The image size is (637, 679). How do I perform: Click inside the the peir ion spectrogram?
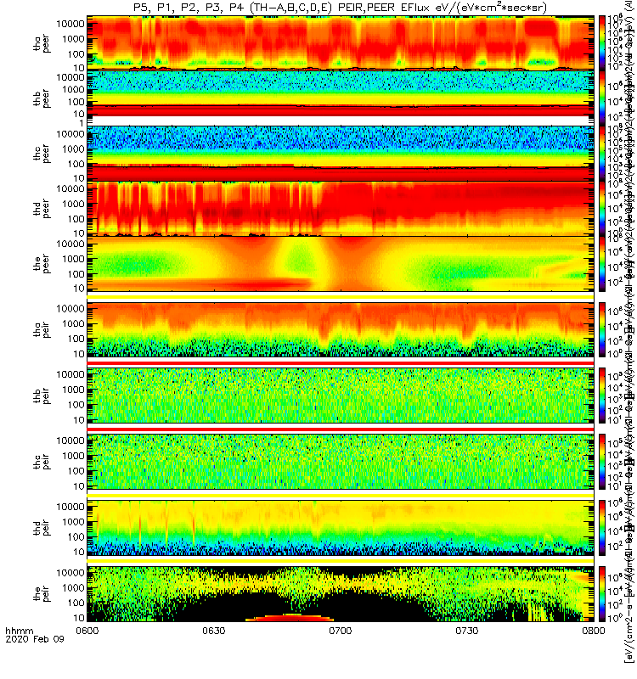pos(341,593)
